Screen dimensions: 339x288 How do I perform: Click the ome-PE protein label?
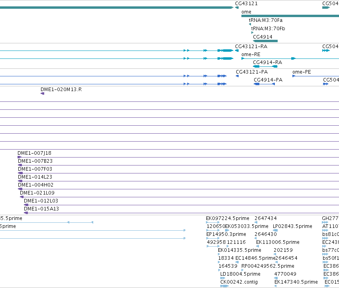pyautogui.click(x=302, y=72)
